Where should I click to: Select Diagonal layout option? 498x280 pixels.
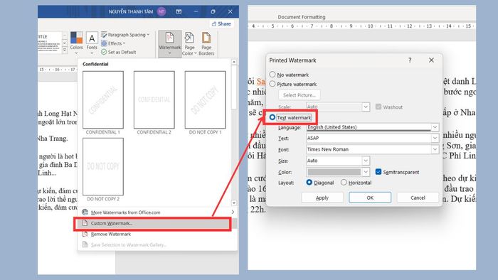(309, 183)
